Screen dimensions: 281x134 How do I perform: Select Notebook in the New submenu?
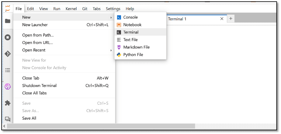click(132, 25)
